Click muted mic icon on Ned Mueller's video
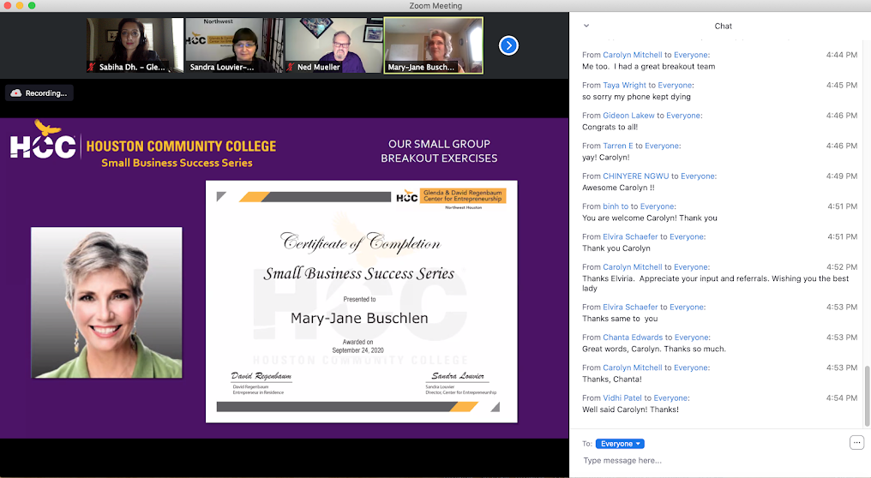The height and width of the screenshot is (478, 871). point(291,67)
